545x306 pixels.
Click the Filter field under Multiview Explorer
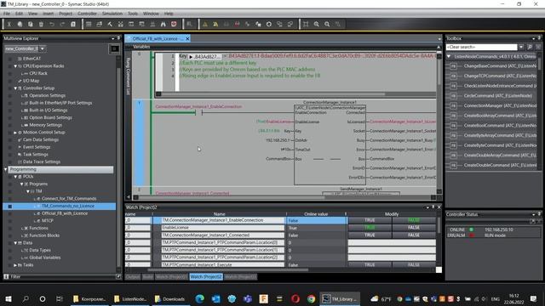click(62, 277)
